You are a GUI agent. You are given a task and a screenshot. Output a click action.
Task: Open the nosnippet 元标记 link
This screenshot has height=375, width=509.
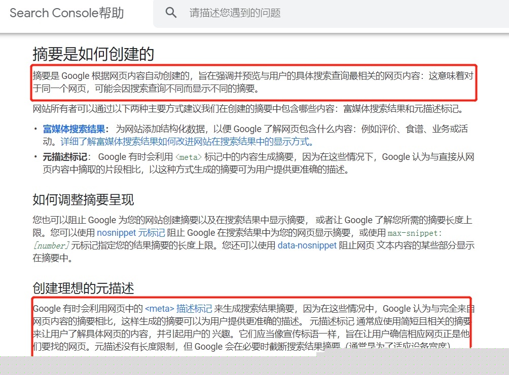131,233
